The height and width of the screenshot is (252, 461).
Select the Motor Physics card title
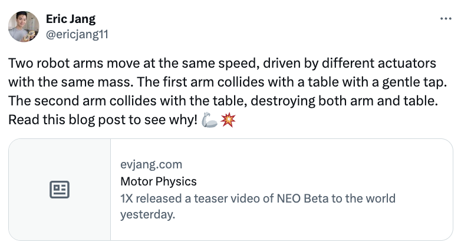(158, 181)
